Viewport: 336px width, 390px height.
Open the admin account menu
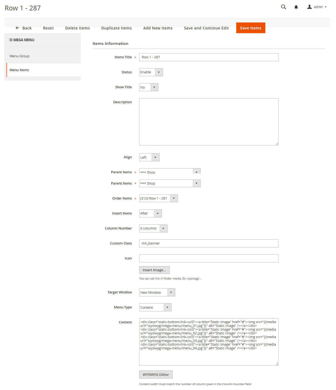[317, 7]
